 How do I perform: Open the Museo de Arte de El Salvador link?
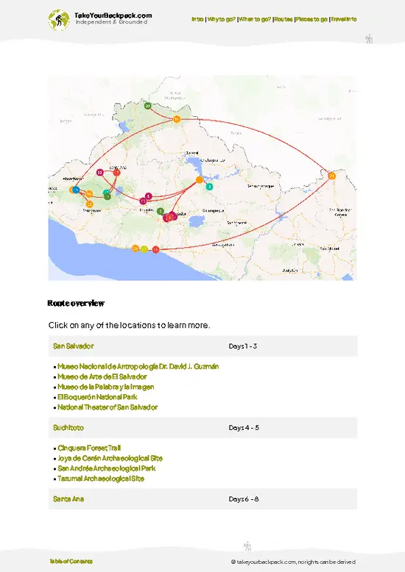pyautogui.click(x=102, y=376)
